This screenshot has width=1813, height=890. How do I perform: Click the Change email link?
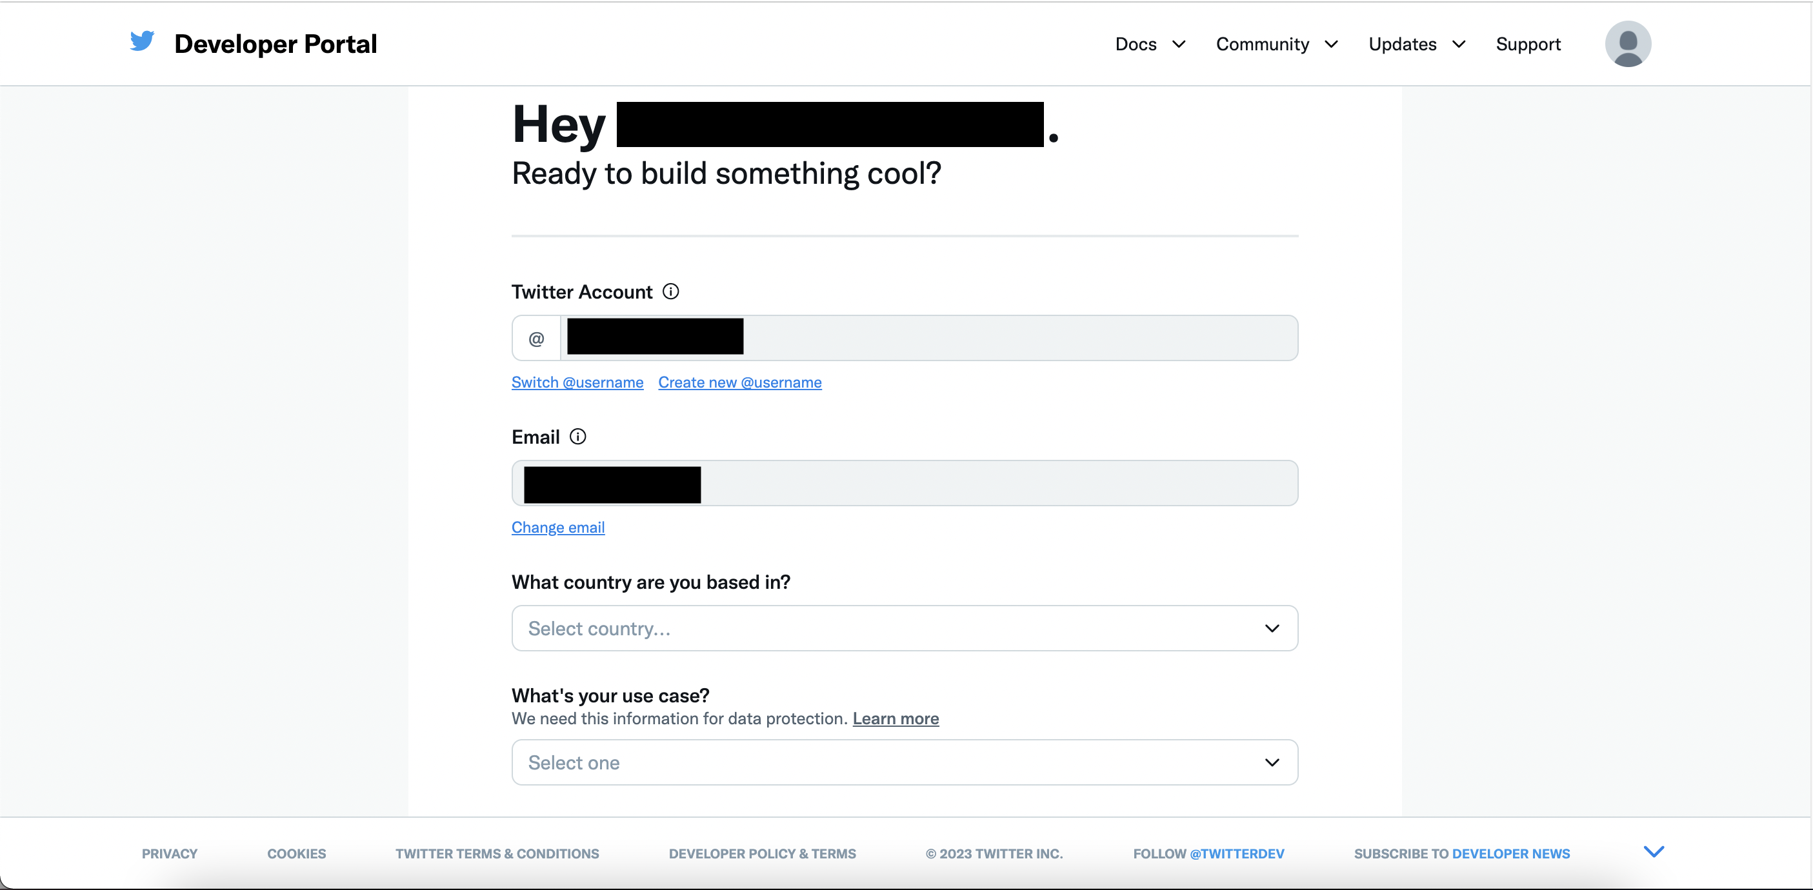click(x=558, y=527)
